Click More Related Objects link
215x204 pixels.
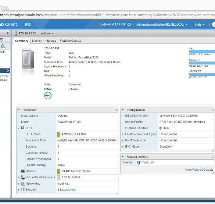pos(199,170)
